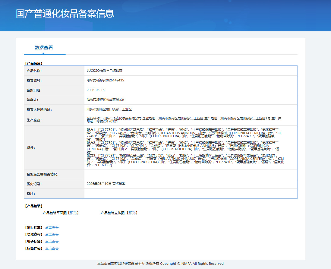Click the 备案人 row label
The height and width of the screenshot is (269, 331).
pyautogui.click(x=32, y=100)
